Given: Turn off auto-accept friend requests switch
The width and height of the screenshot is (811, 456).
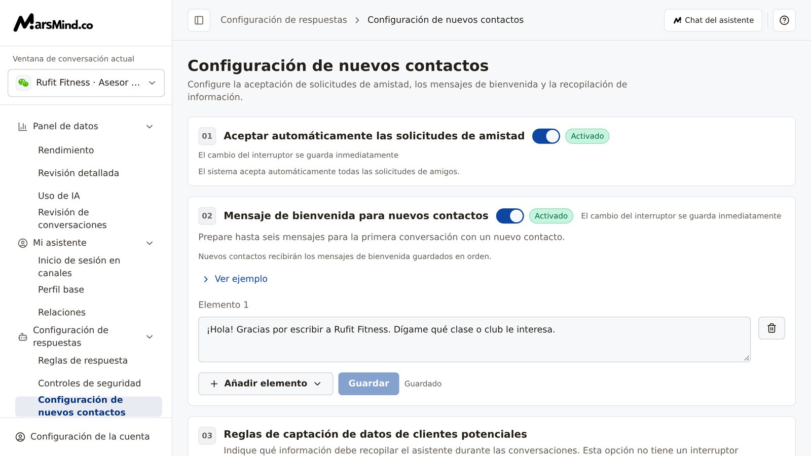Looking at the screenshot, I should 546,136.
